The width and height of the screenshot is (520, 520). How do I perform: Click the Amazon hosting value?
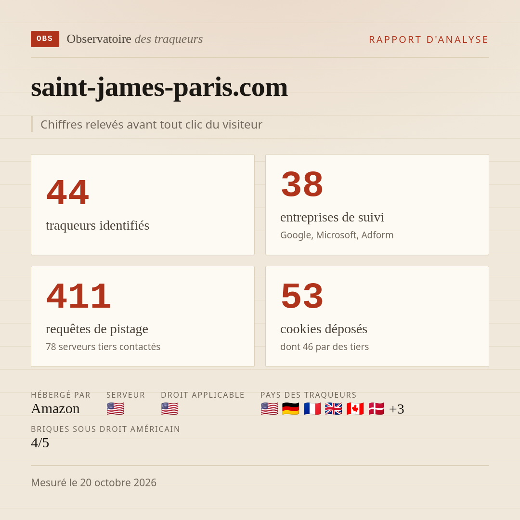(x=55, y=409)
